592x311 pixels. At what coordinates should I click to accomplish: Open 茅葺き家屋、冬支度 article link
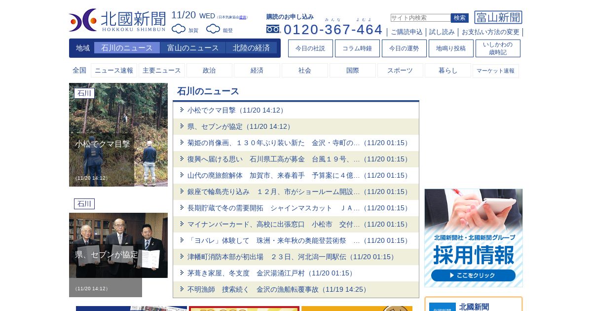[x=270, y=273]
